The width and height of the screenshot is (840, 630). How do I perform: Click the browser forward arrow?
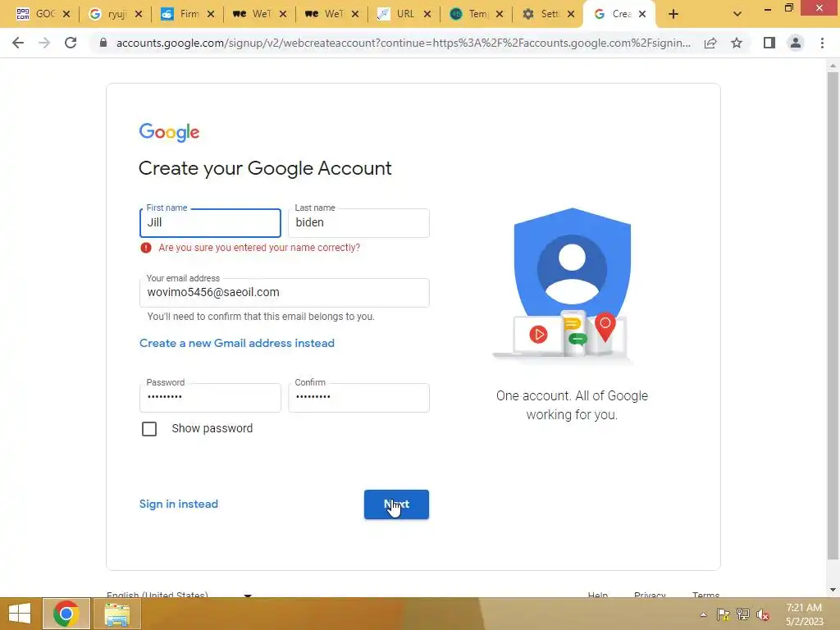click(x=44, y=43)
